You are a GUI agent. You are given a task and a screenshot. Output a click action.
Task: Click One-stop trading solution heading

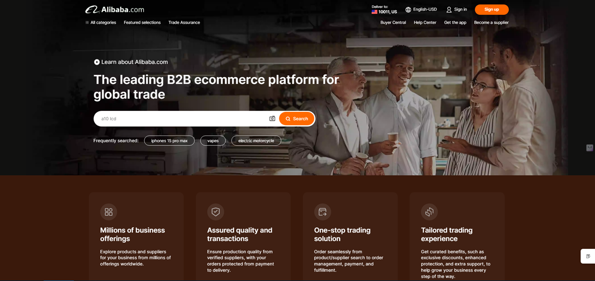pyautogui.click(x=342, y=234)
